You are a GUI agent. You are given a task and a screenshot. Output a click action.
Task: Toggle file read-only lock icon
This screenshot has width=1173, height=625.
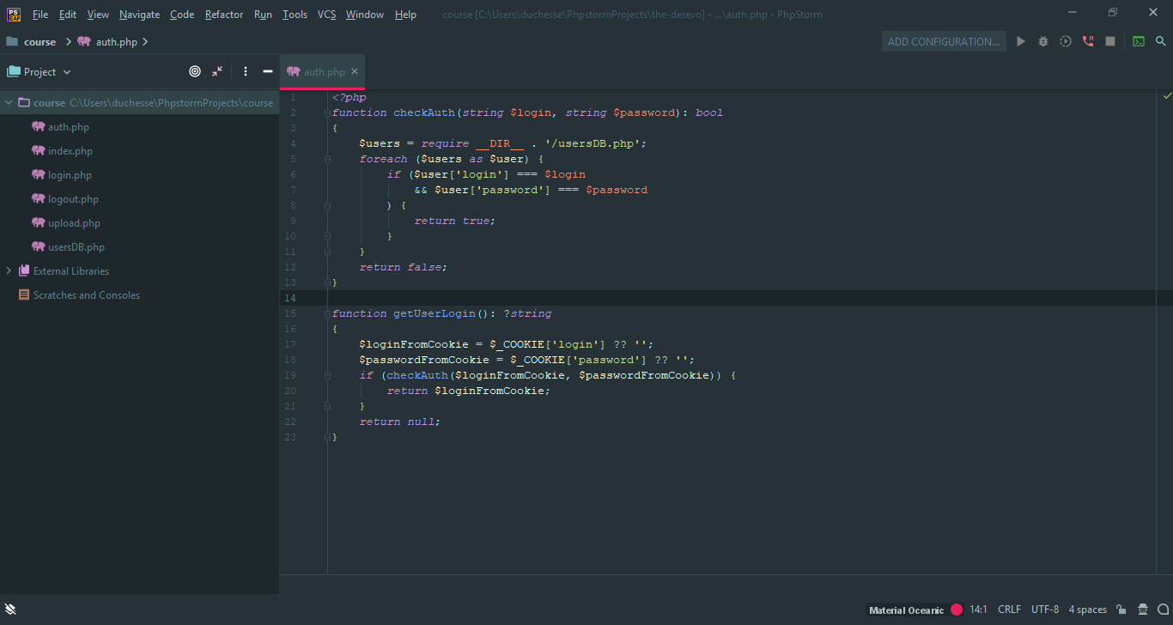click(1121, 610)
